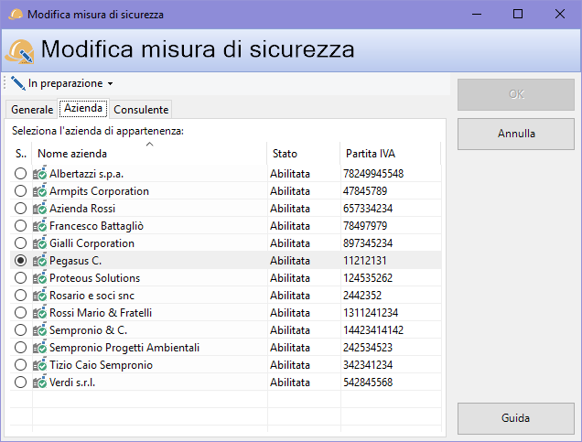
Task: Click Abilitata status in Azienda Rossi row
Action: [290, 209]
